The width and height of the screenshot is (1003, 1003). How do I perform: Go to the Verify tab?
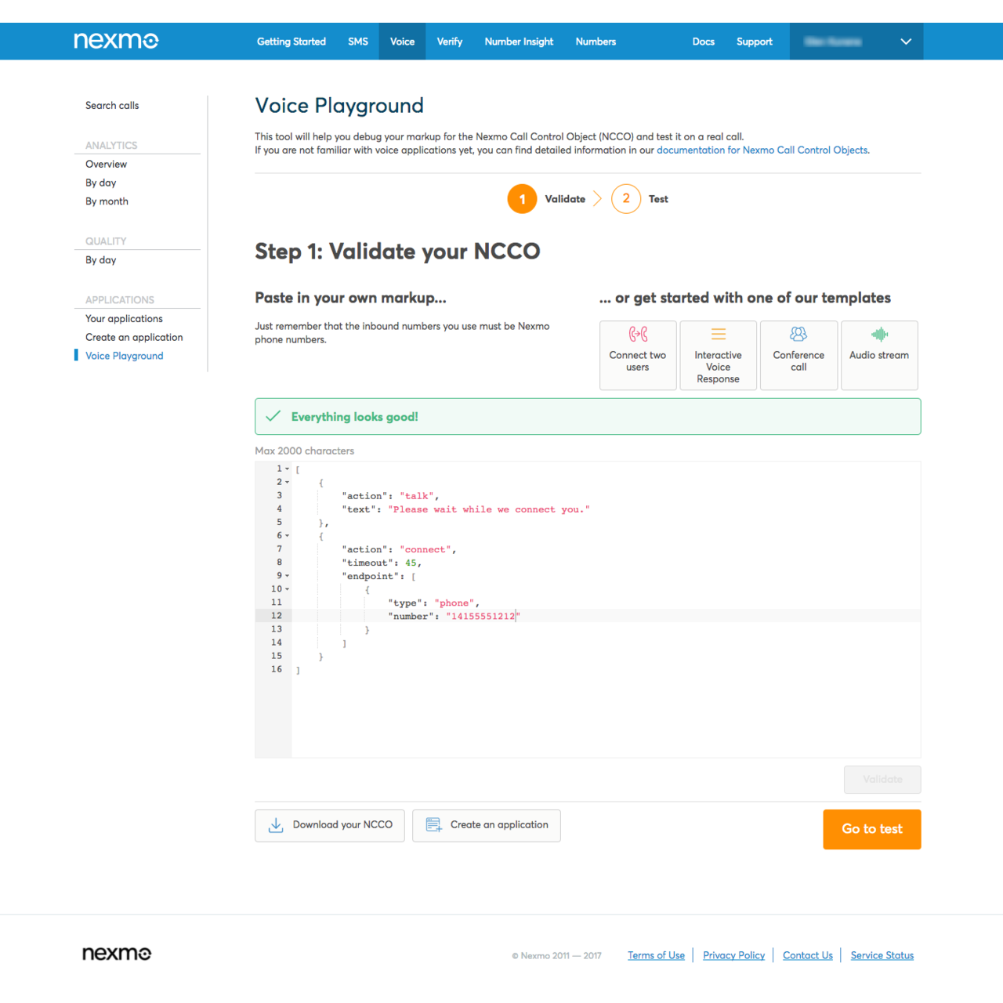click(x=449, y=42)
